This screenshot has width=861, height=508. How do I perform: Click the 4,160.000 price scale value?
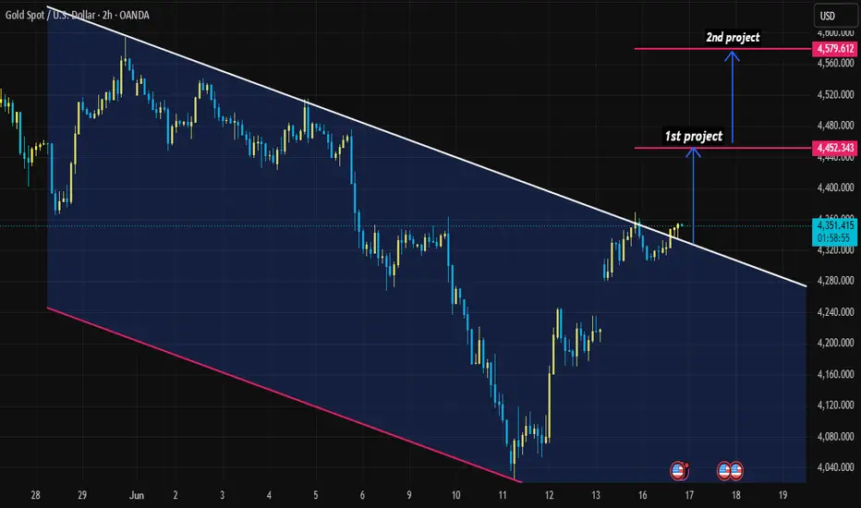(835, 374)
